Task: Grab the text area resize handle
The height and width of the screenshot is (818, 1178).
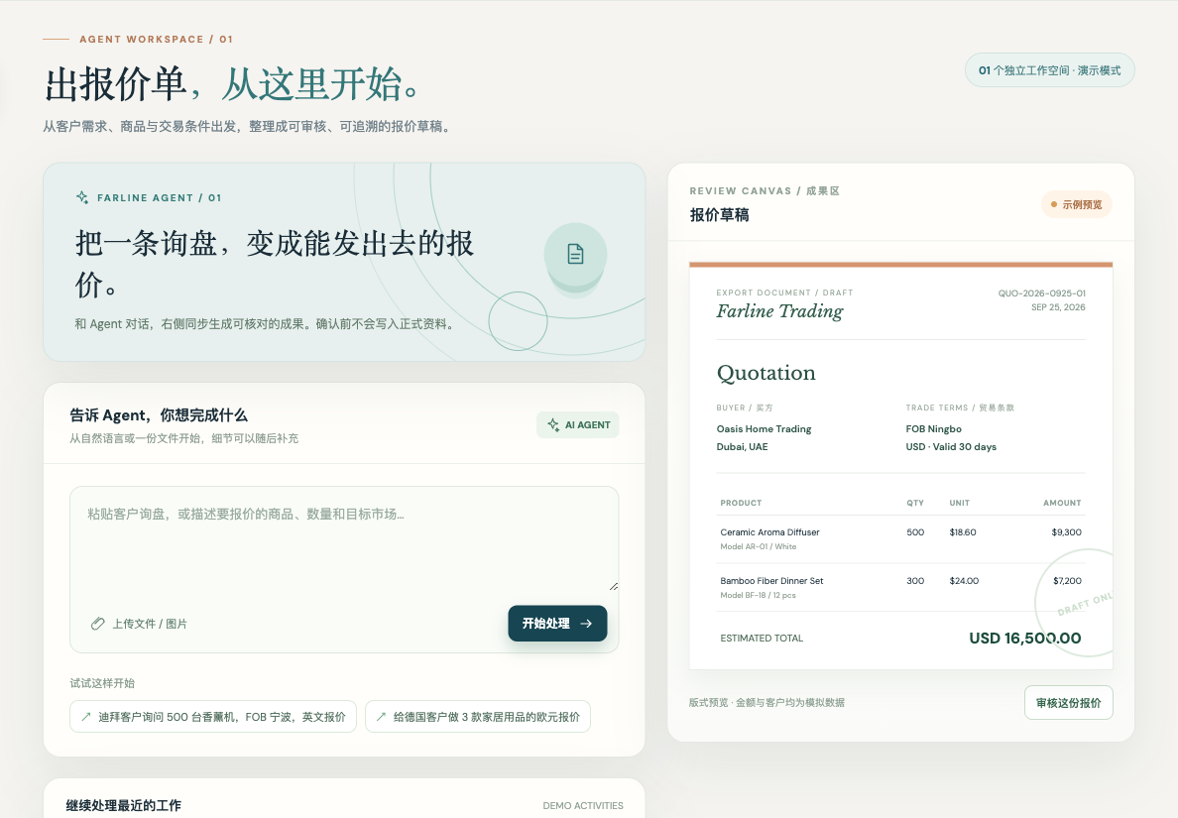Action: click(x=614, y=587)
